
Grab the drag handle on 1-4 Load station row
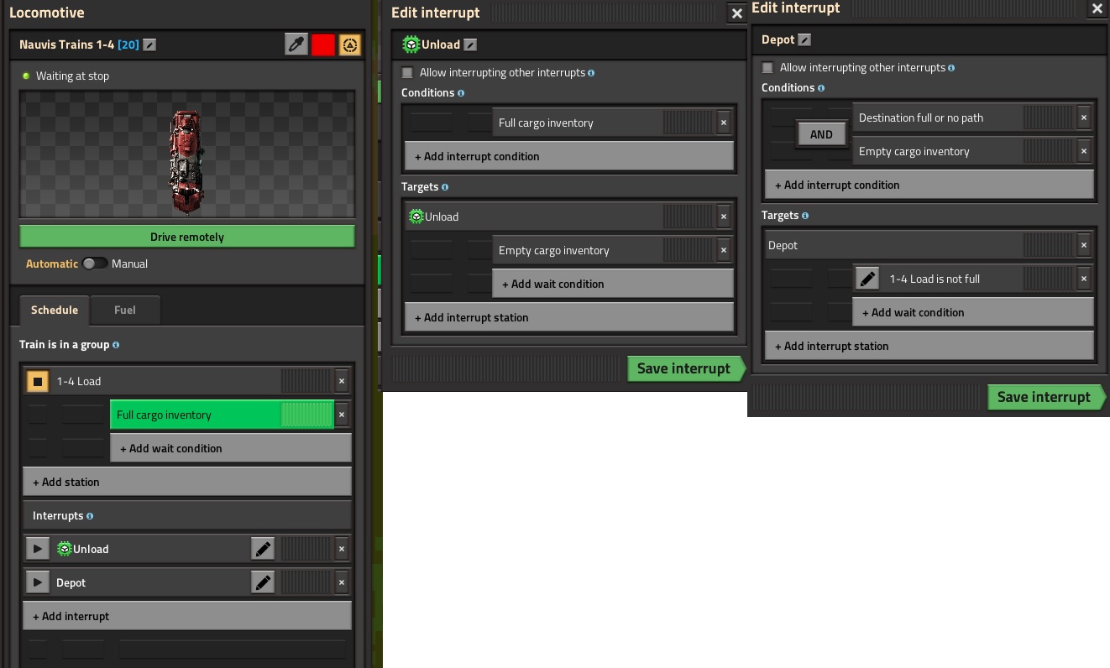306,381
